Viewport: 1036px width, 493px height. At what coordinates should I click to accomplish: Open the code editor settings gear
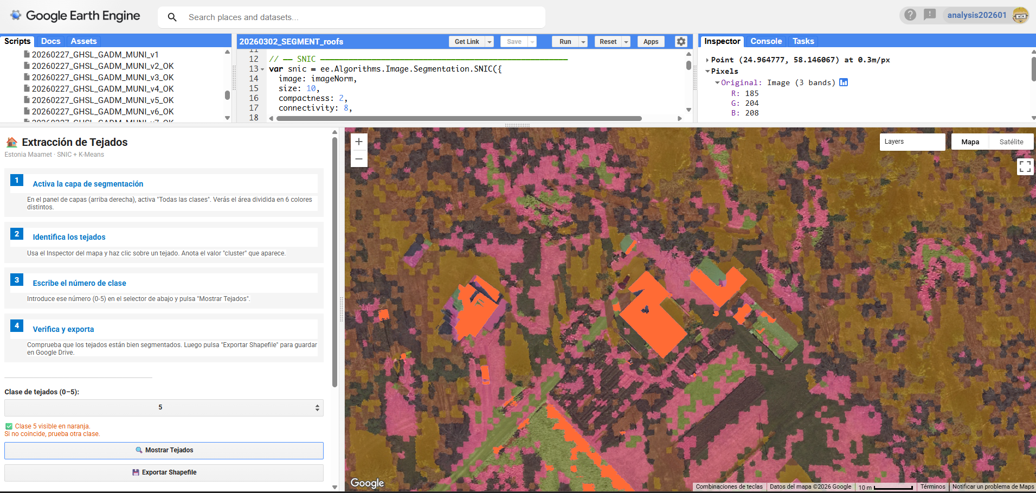681,41
